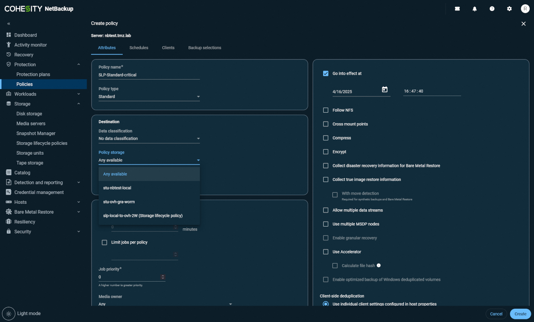Open the calendar date picker icon

point(384,90)
